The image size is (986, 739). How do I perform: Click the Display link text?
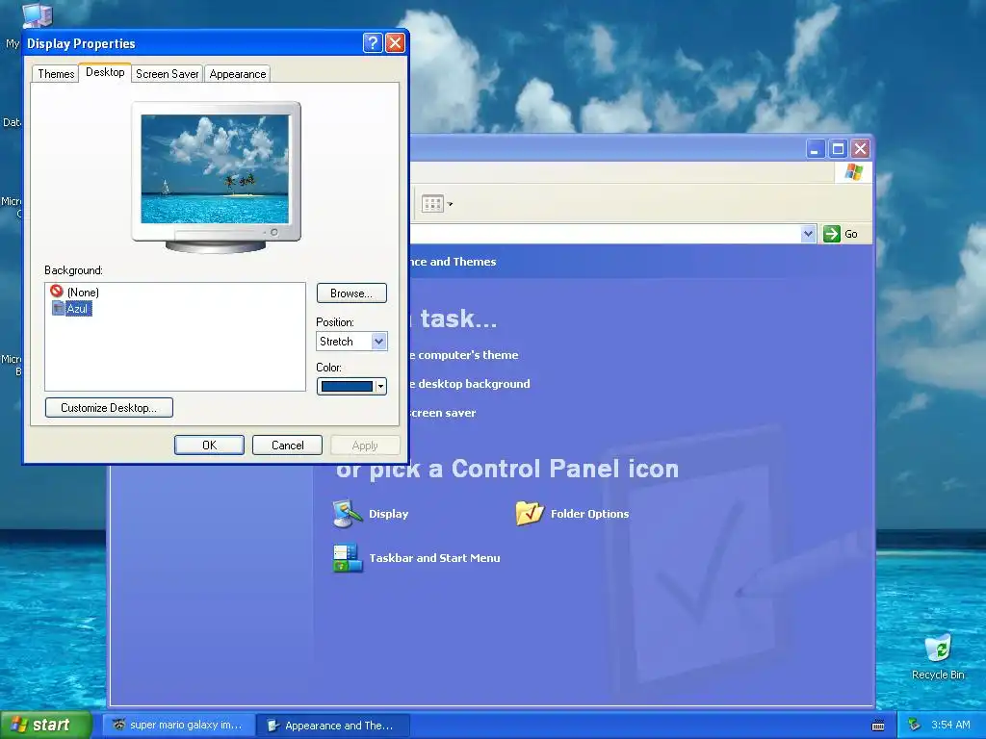pyautogui.click(x=389, y=514)
